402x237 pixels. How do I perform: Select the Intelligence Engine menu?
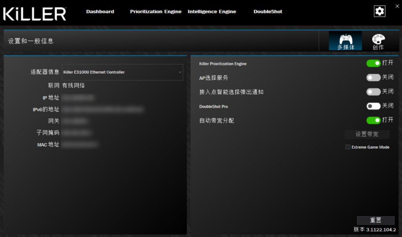click(x=212, y=11)
